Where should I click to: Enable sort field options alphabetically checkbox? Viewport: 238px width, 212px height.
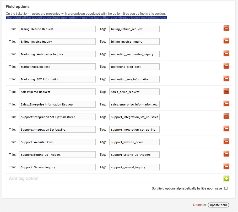point(226,188)
